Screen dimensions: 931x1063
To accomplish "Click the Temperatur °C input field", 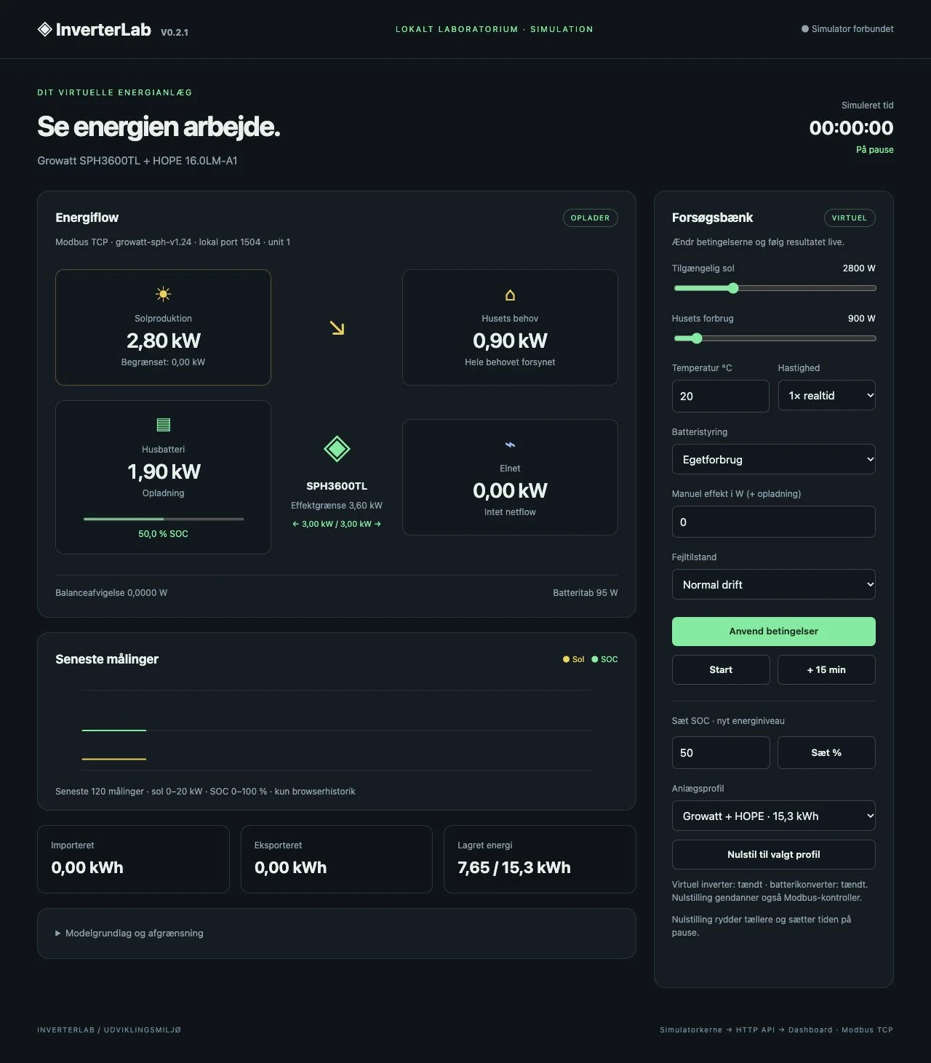I will click(x=720, y=396).
